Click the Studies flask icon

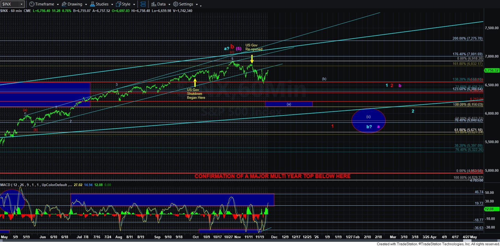pyautogui.click(x=92, y=4)
